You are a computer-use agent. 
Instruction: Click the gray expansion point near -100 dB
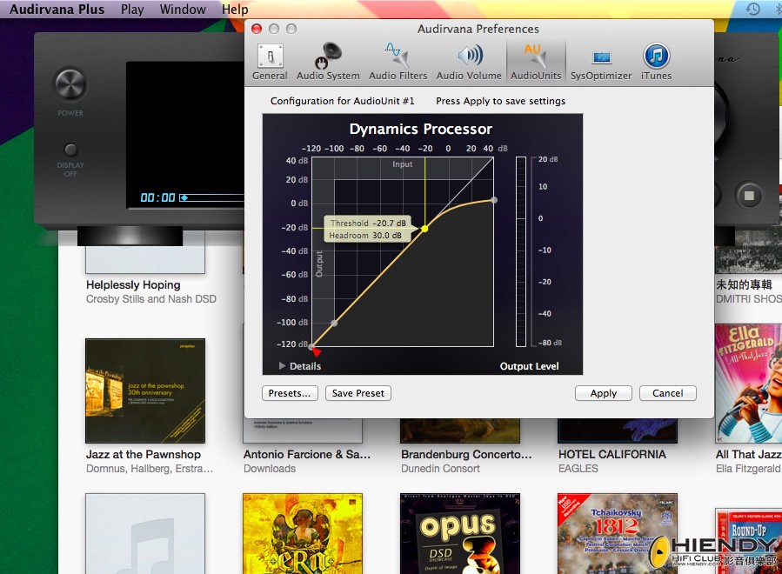pyautogui.click(x=334, y=324)
